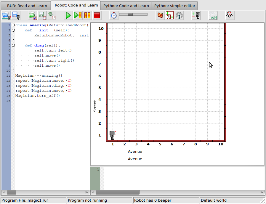Pause the running program

point(87,15)
